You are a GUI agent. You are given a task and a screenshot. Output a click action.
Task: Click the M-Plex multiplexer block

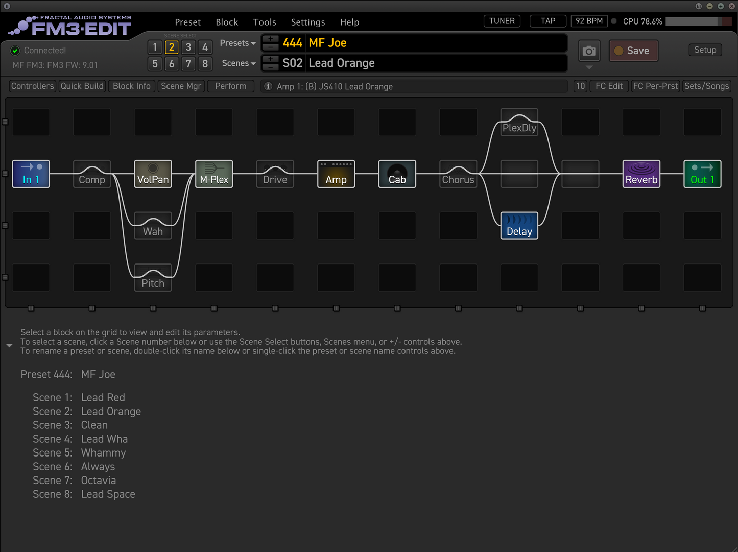tap(214, 174)
